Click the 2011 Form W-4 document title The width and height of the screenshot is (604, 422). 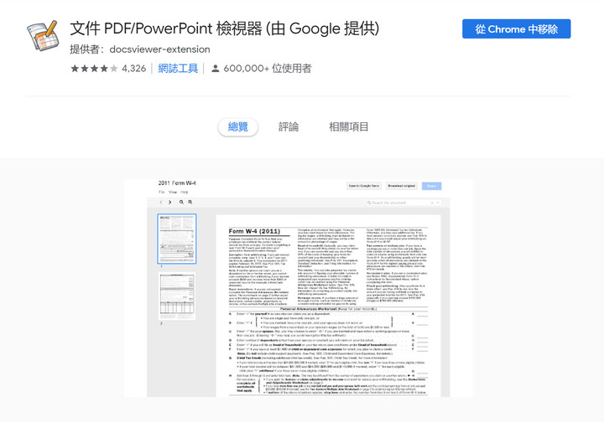177,183
